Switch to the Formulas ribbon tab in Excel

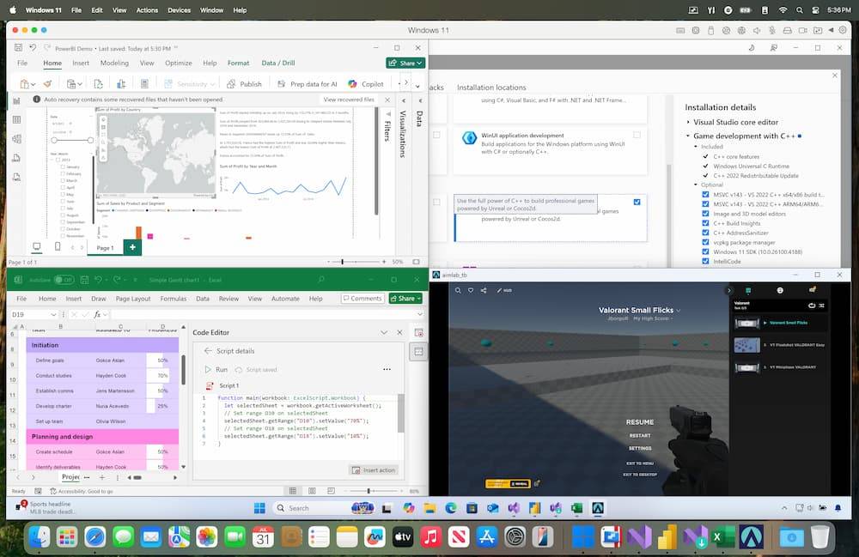(175, 299)
